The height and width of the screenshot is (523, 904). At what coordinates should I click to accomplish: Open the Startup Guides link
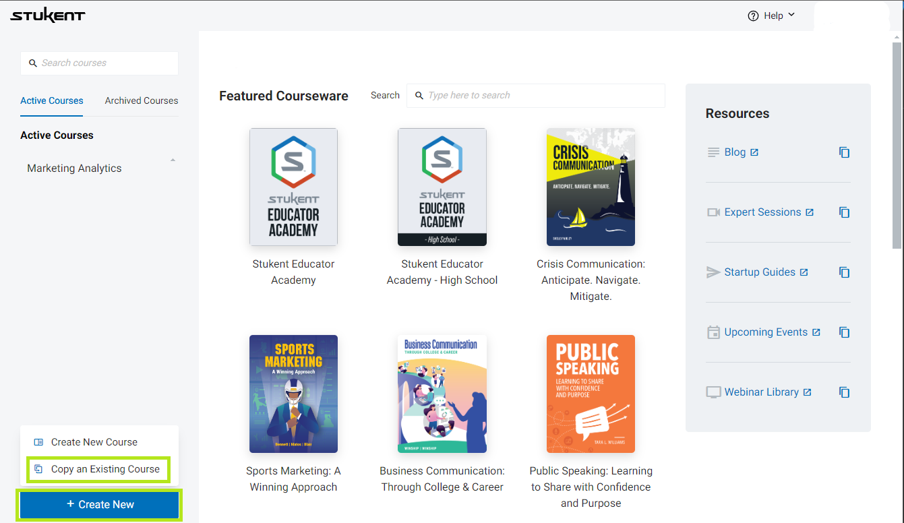point(760,272)
